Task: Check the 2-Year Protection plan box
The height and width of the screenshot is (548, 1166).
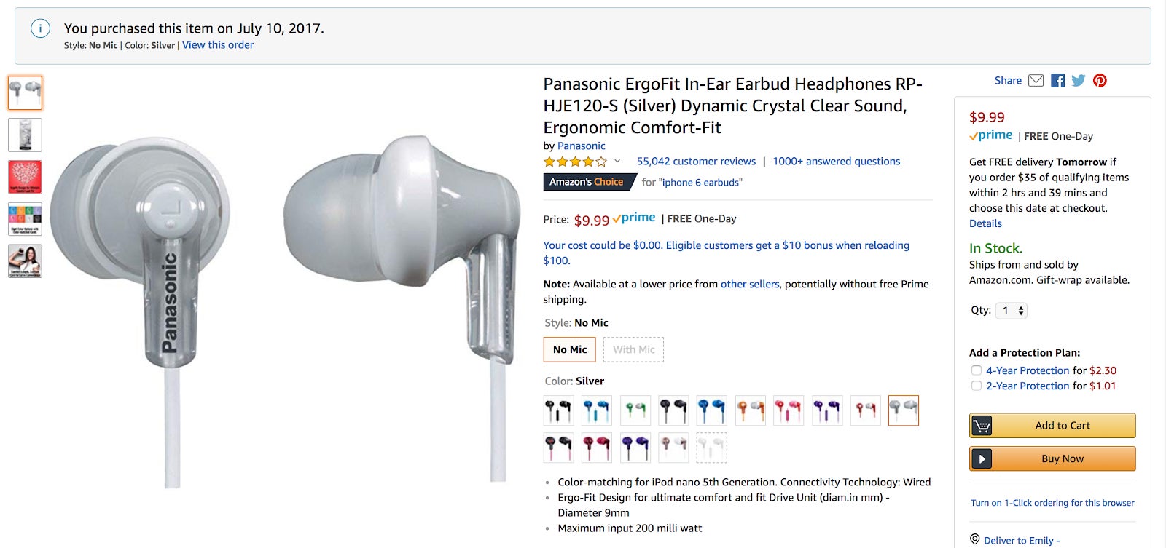Action: [x=976, y=386]
